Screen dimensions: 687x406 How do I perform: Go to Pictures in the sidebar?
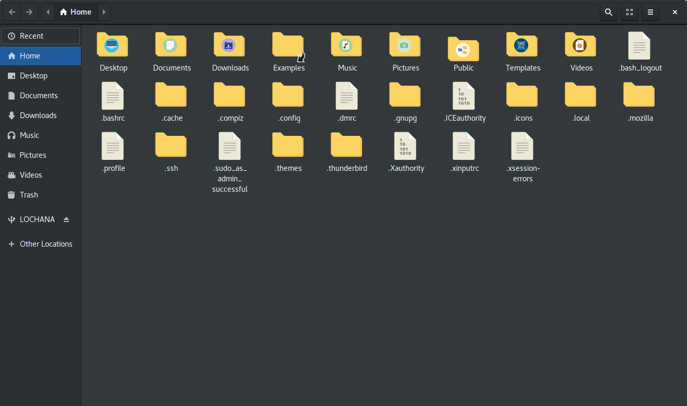(40, 155)
